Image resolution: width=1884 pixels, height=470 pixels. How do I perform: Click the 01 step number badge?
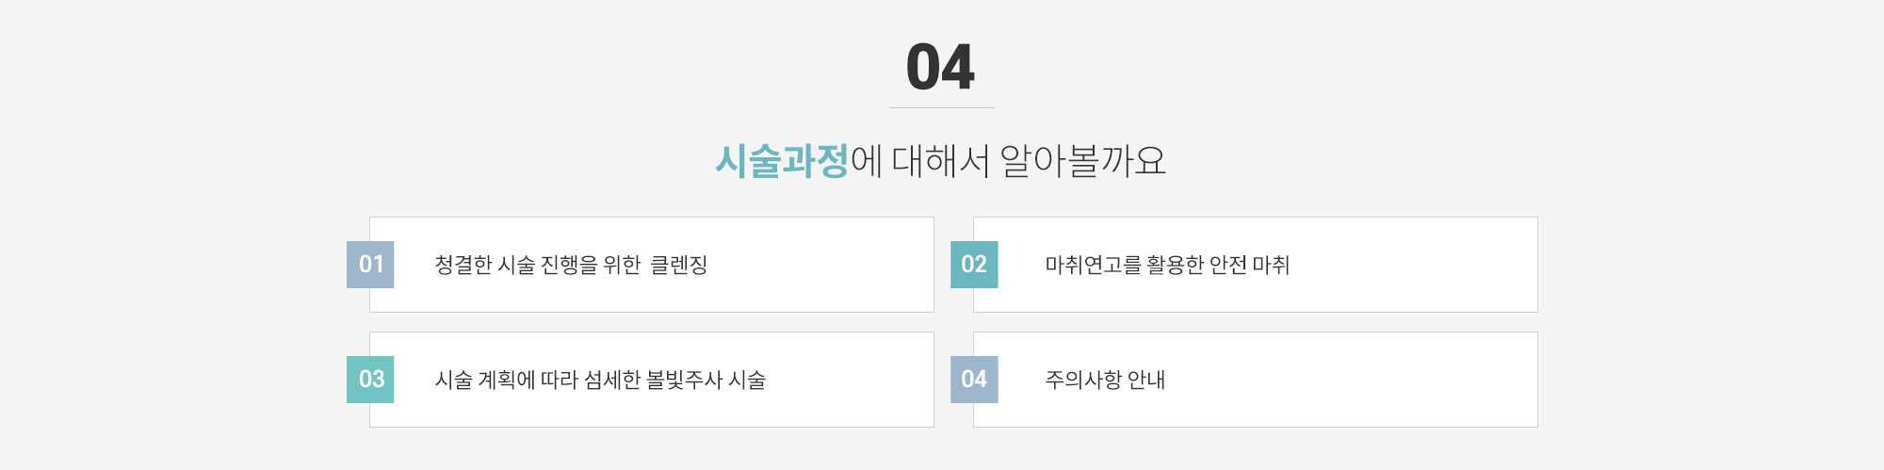(370, 265)
